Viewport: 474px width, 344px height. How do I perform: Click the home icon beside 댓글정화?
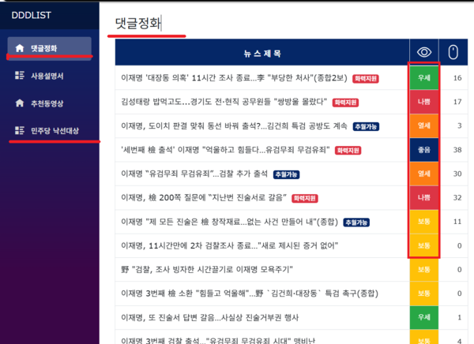(20, 48)
